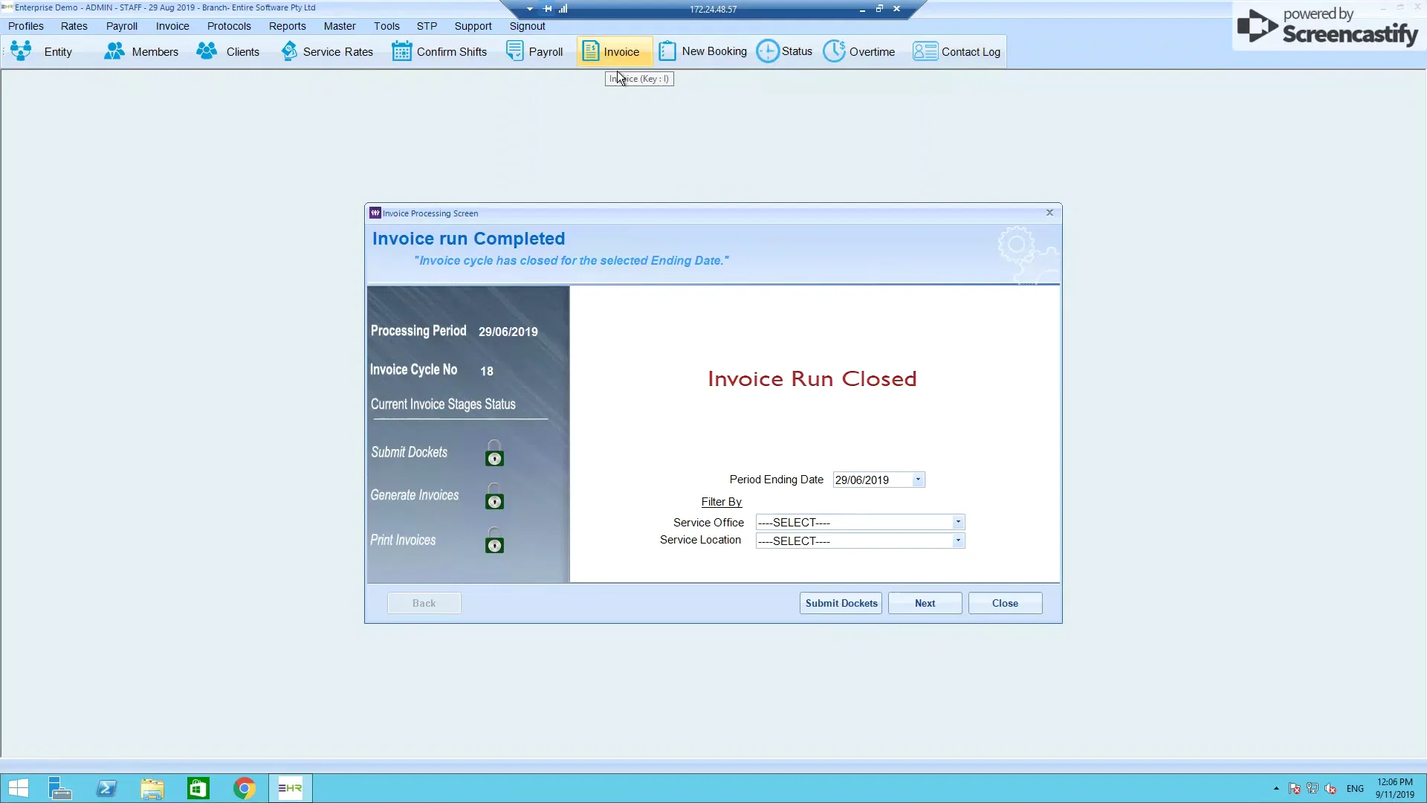Screen dimensions: 1427x803
Task: Open Clients from the toolbar
Action: 228,51
